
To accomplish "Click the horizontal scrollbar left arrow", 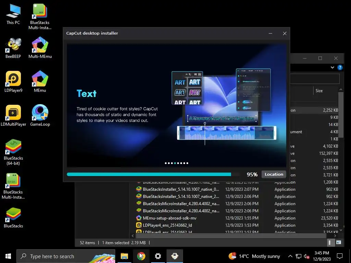I will tap(133, 236).
